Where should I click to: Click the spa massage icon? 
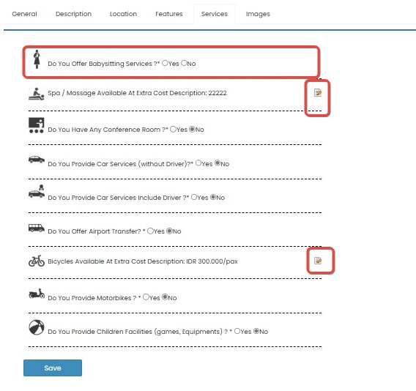(x=37, y=94)
